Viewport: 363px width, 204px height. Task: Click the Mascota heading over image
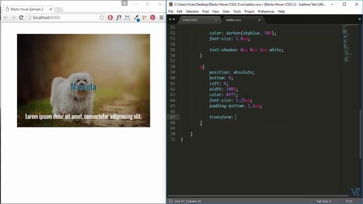83,87
